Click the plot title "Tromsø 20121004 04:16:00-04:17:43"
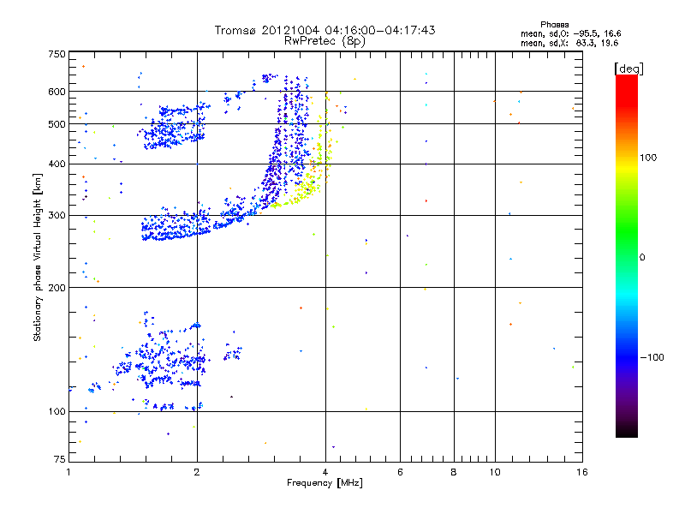This screenshot has width=685, height=514. (325, 30)
